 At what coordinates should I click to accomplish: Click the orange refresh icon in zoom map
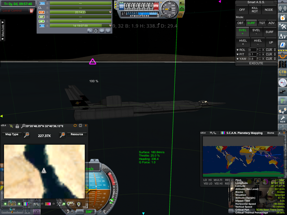75,125
